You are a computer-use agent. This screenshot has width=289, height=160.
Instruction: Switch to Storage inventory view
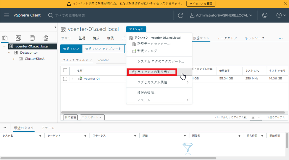pyautogui.click(x=32, y=38)
